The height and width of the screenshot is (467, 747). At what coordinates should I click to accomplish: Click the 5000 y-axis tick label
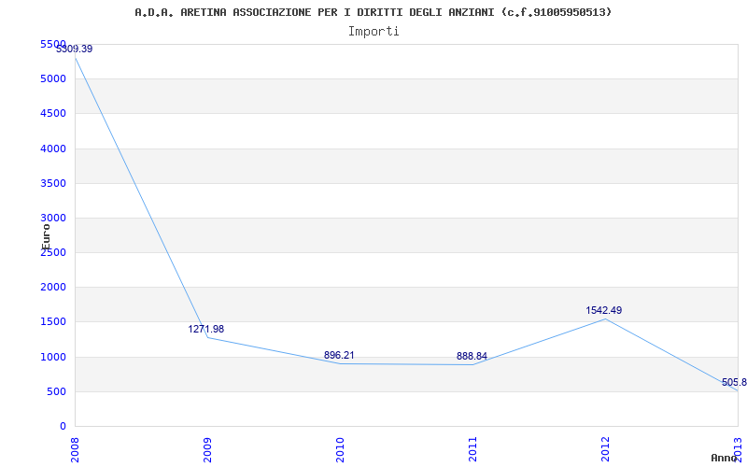coord(53,78)
